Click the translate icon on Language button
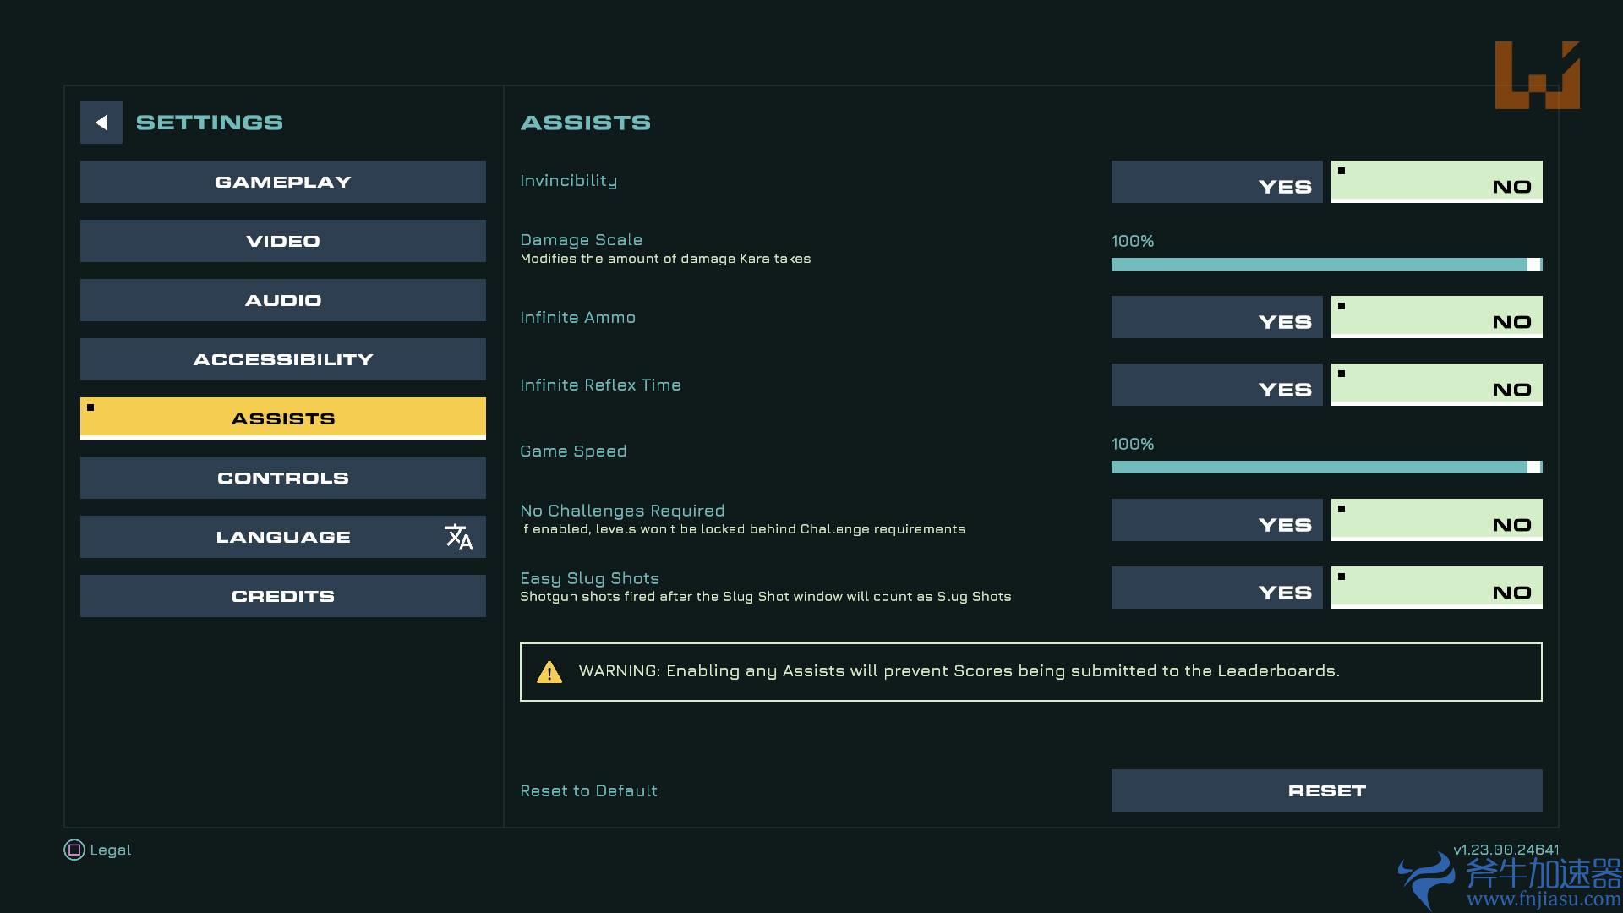 pos(458,537)
